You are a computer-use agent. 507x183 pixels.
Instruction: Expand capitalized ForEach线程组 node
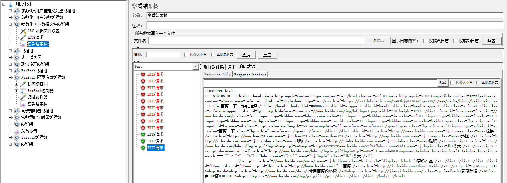coord(10,71)
